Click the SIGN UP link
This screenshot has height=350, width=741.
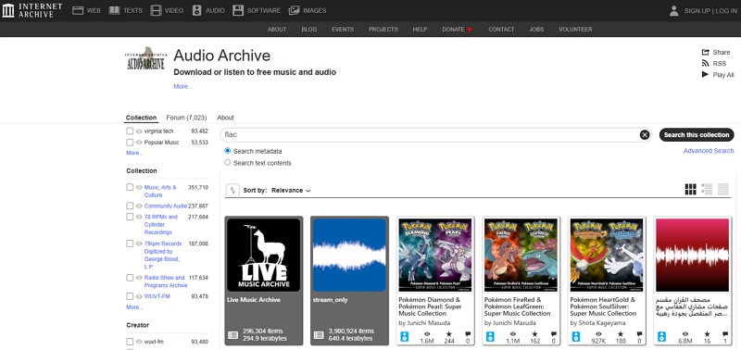[697, 11]
